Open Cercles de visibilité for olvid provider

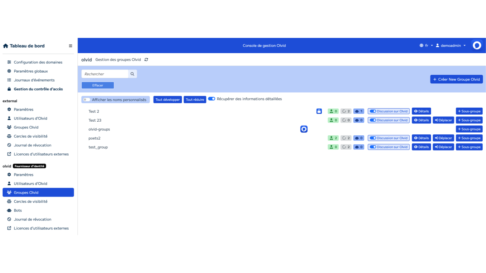coord(30,201)
